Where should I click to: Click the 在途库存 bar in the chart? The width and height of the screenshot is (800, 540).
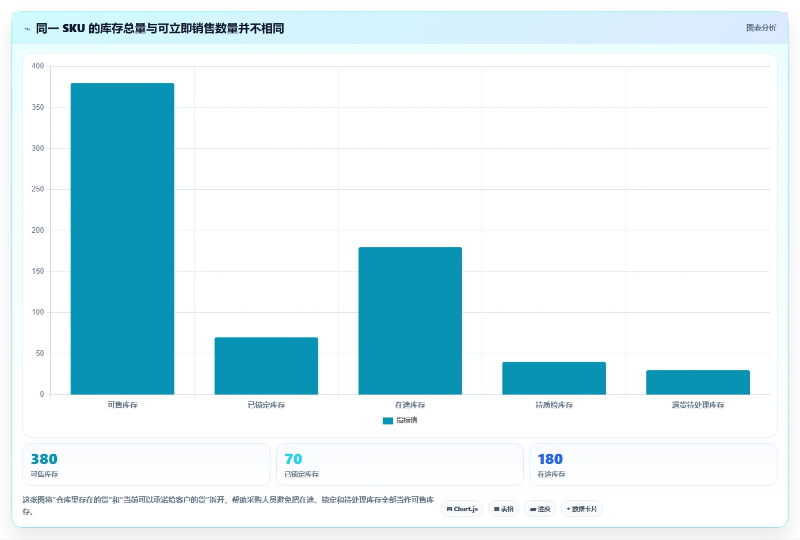pyautogui.click(x=410, y=321)
